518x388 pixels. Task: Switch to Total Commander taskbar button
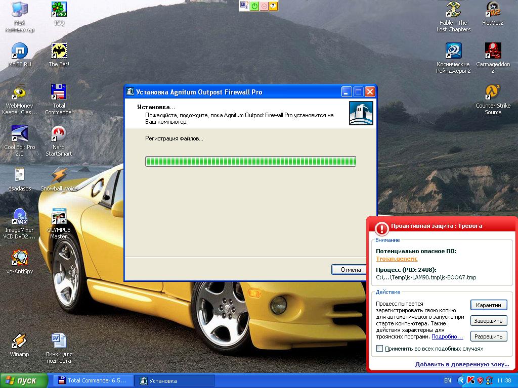(94, 381)
